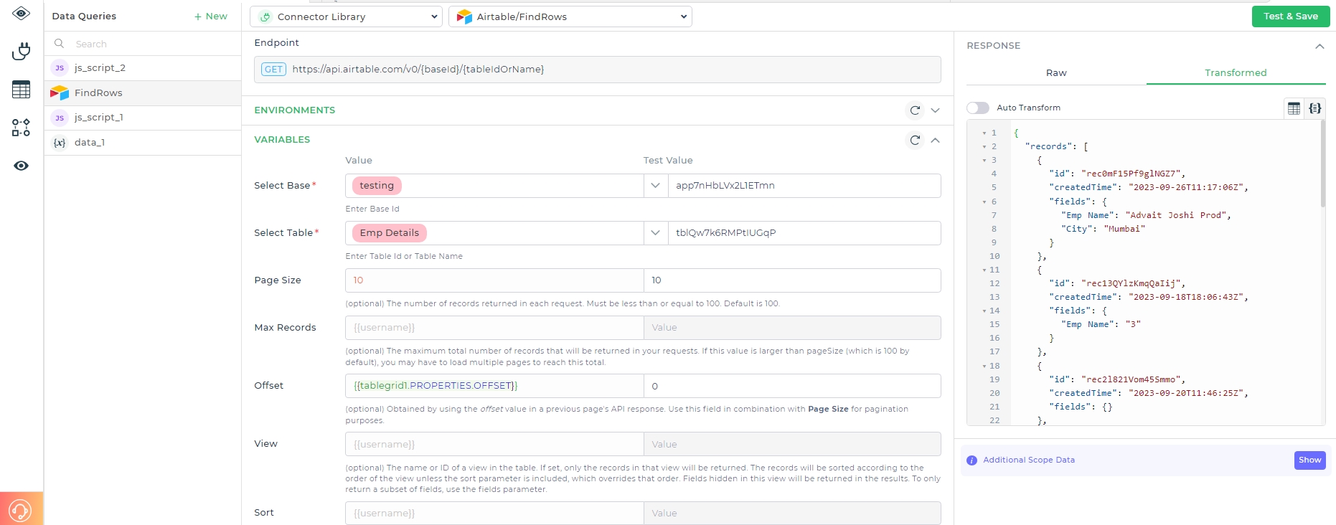Click the Endpoint URL field
The height and width of the screenshot is (525, 1336).
598,70
